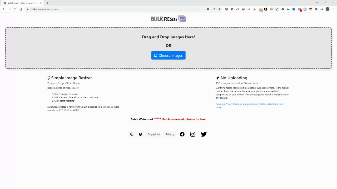Click the blue link-chain extension icon
337x189 pixels.
point(294,9)
